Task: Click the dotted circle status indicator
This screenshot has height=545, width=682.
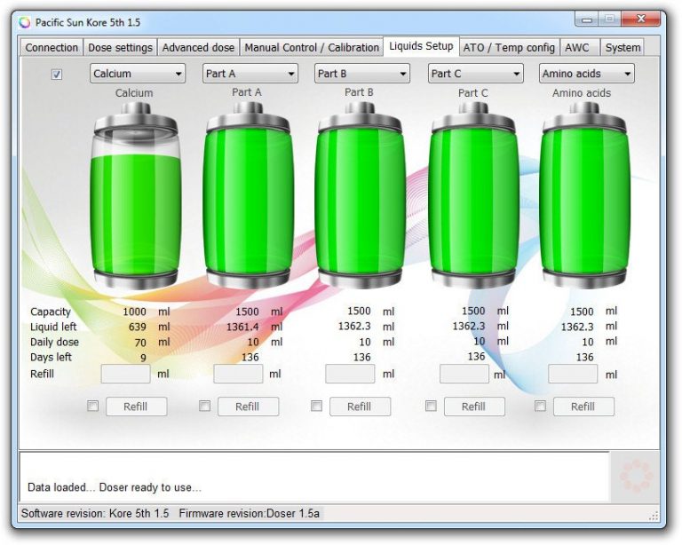Action: [635, 477]
